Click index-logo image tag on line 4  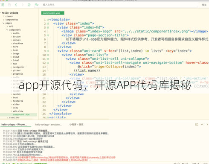coord(135,31)
